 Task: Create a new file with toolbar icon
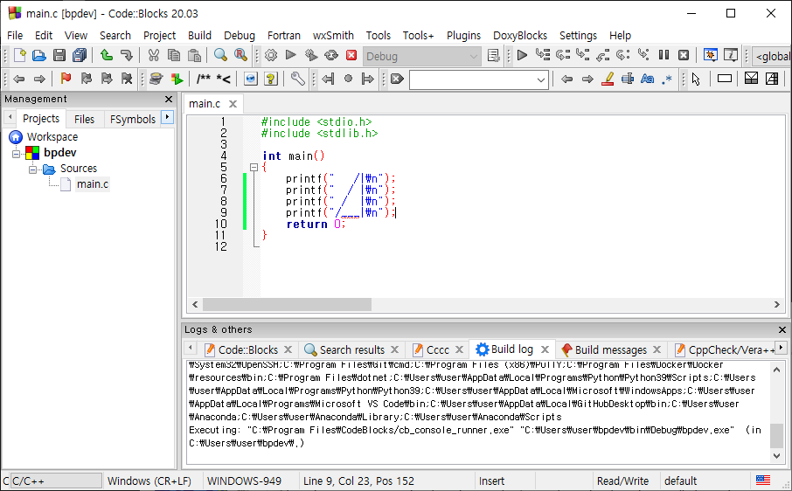click(x=20, y=55)
